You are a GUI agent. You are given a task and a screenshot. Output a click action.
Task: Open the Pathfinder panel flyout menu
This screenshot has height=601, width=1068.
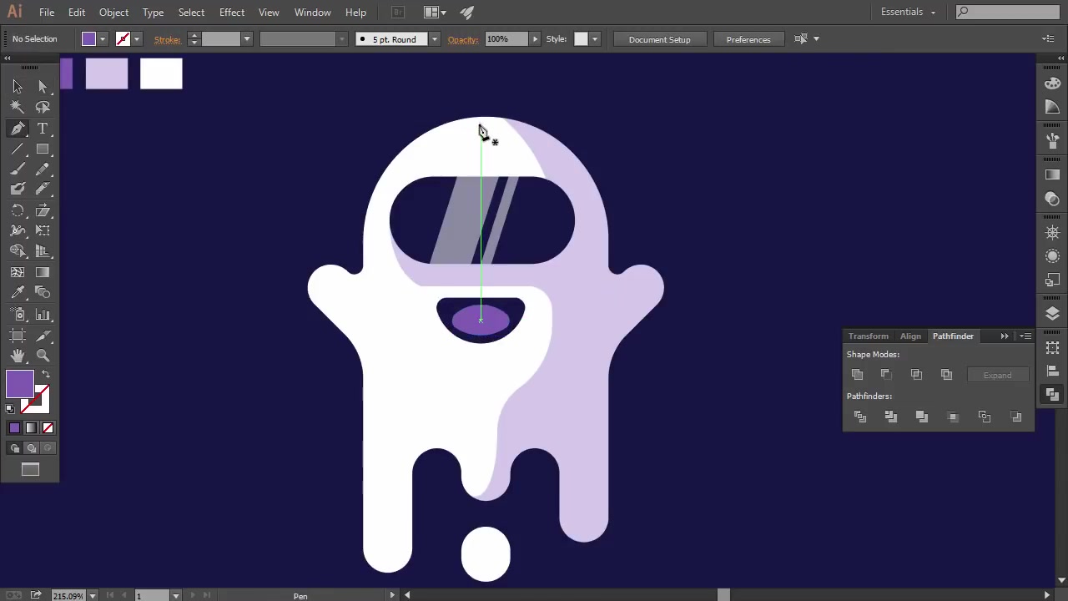pyautogui.click(x=1025, y=336)
